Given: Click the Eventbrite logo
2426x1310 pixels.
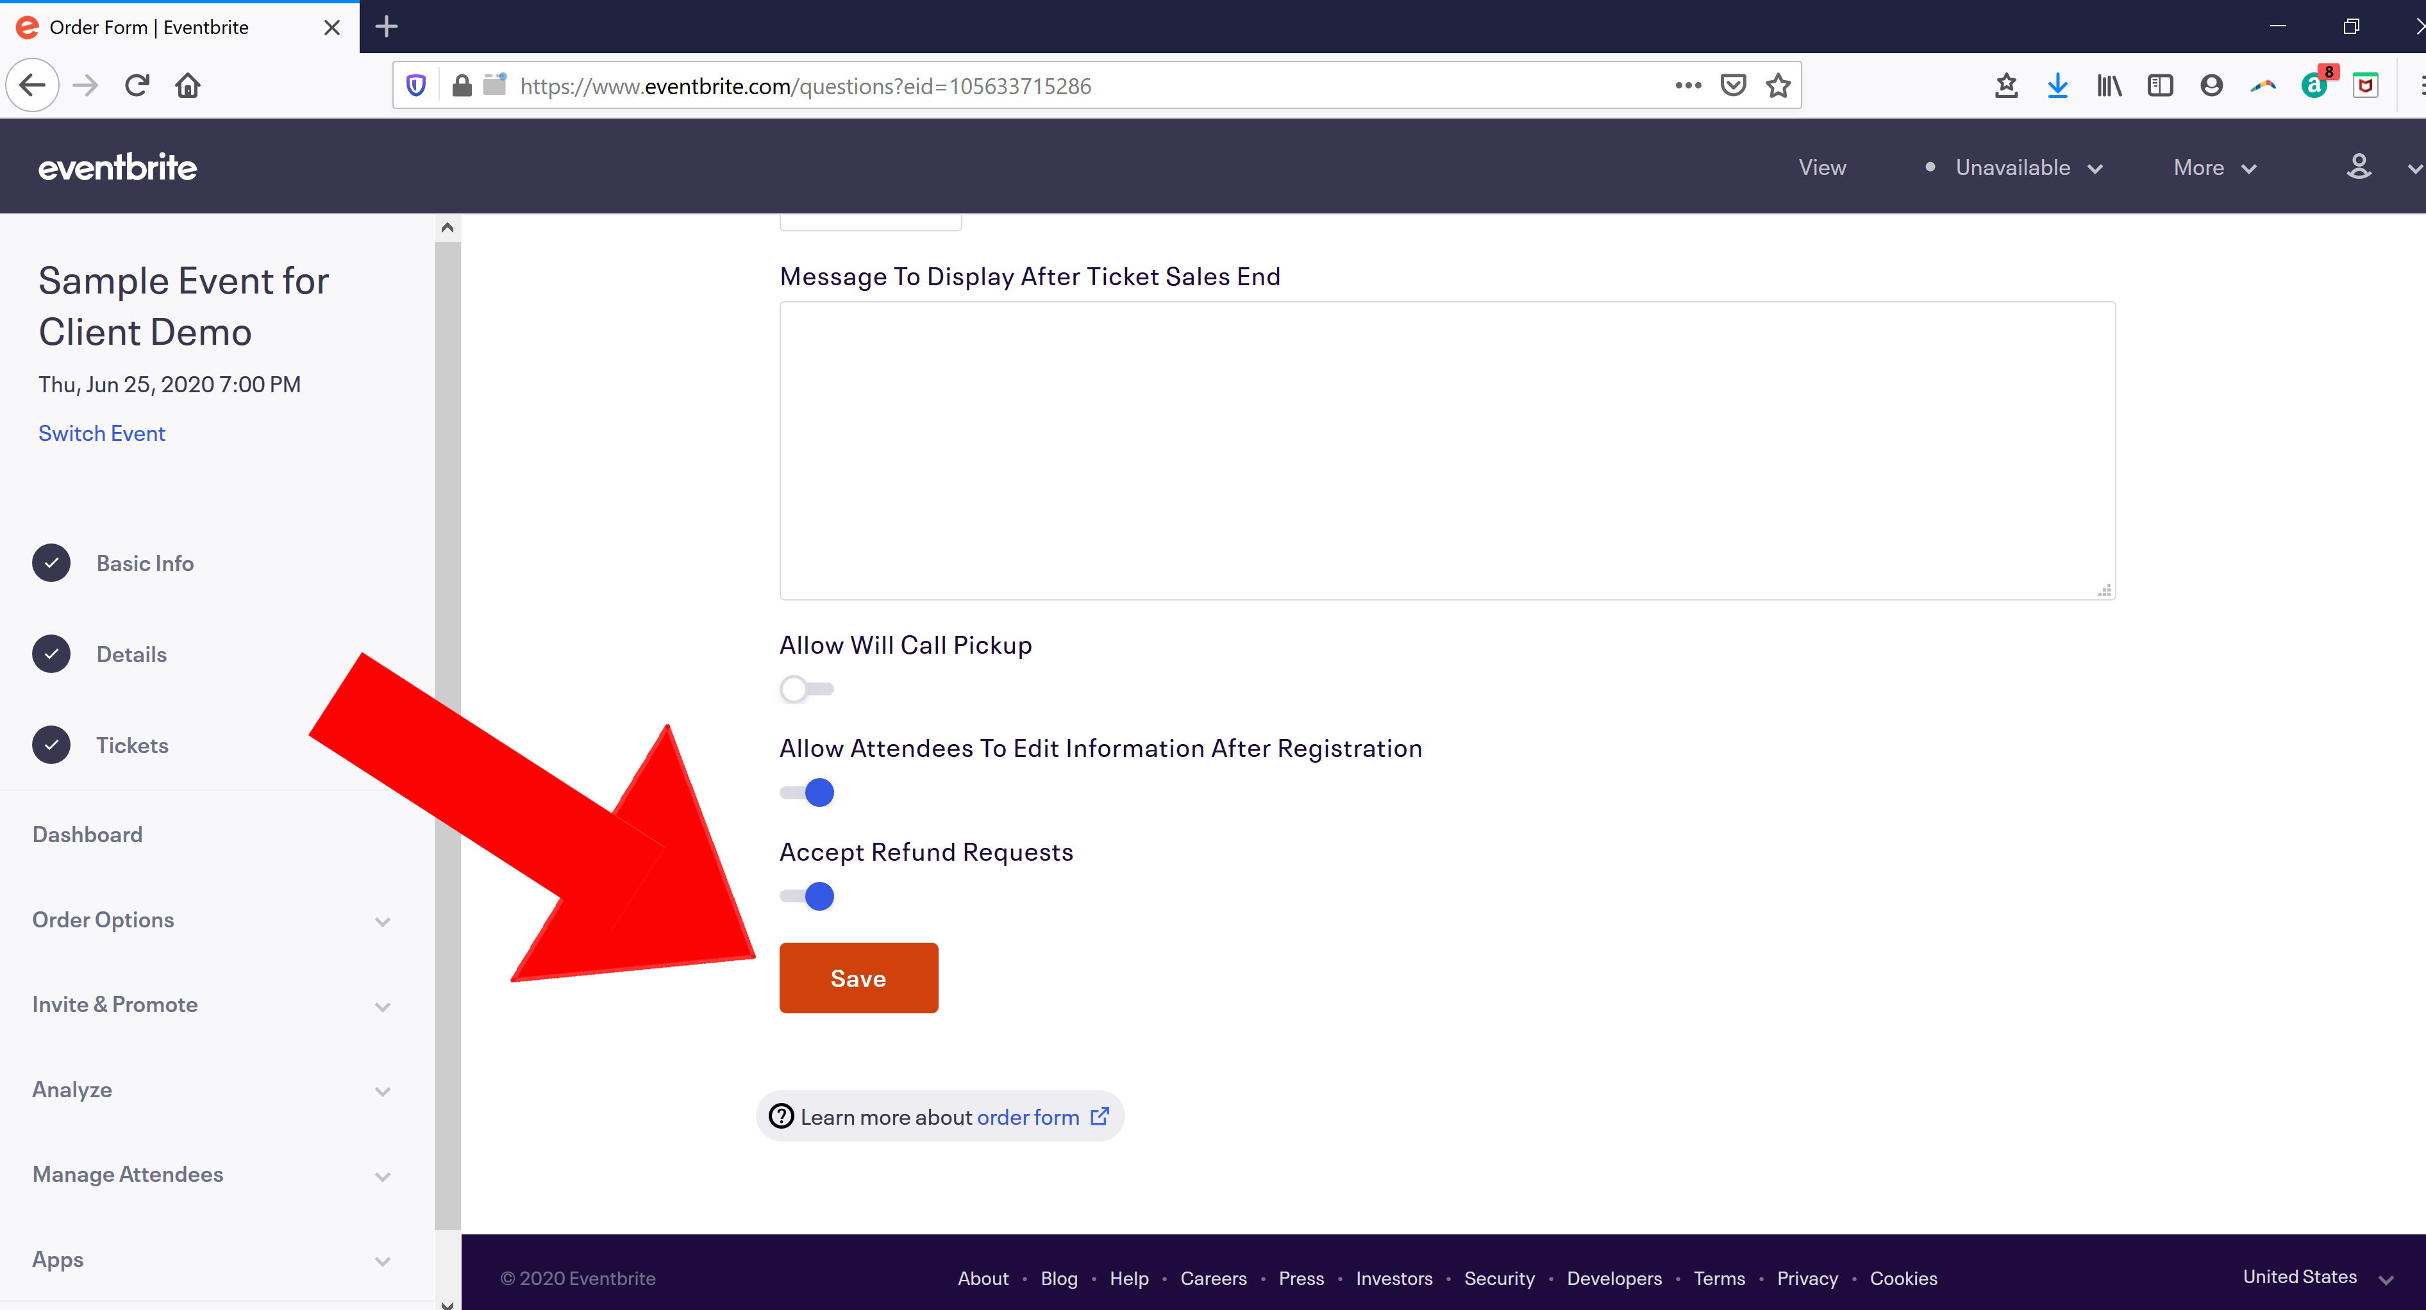Looking at the screenshot, I should click(118, 168).
